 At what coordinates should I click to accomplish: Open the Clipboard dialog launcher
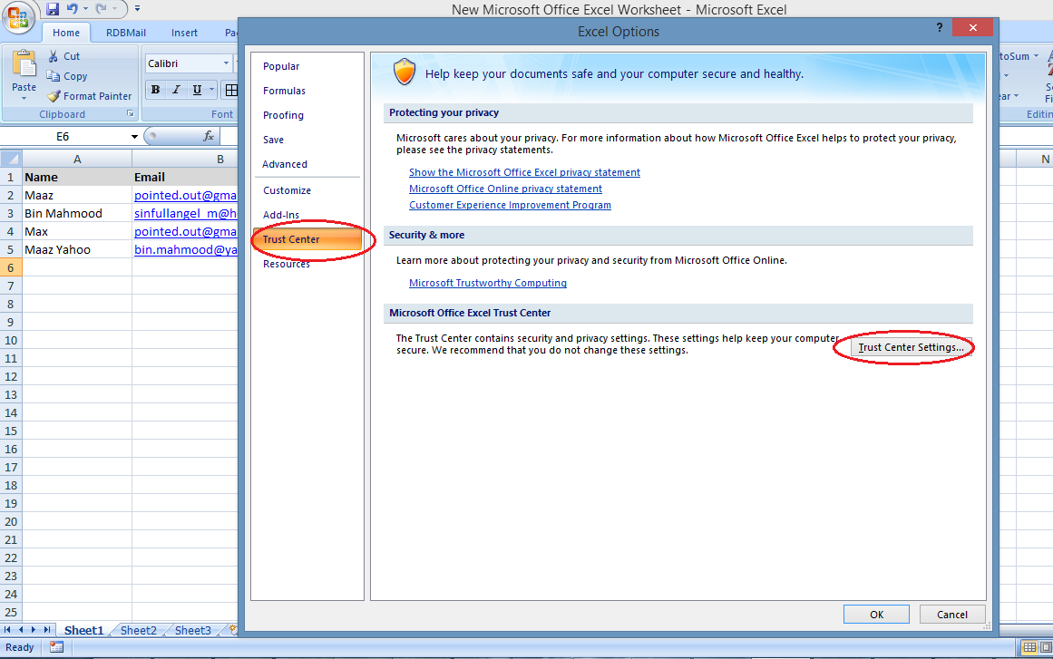(131, 114)
